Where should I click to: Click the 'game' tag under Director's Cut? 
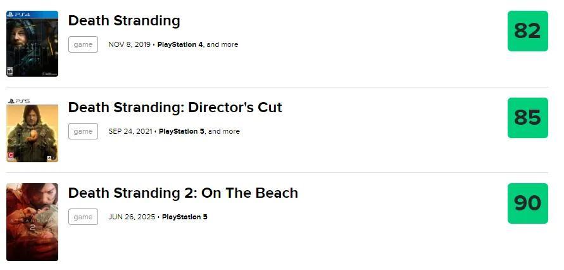pyautogui.click(x=83, y=131)
